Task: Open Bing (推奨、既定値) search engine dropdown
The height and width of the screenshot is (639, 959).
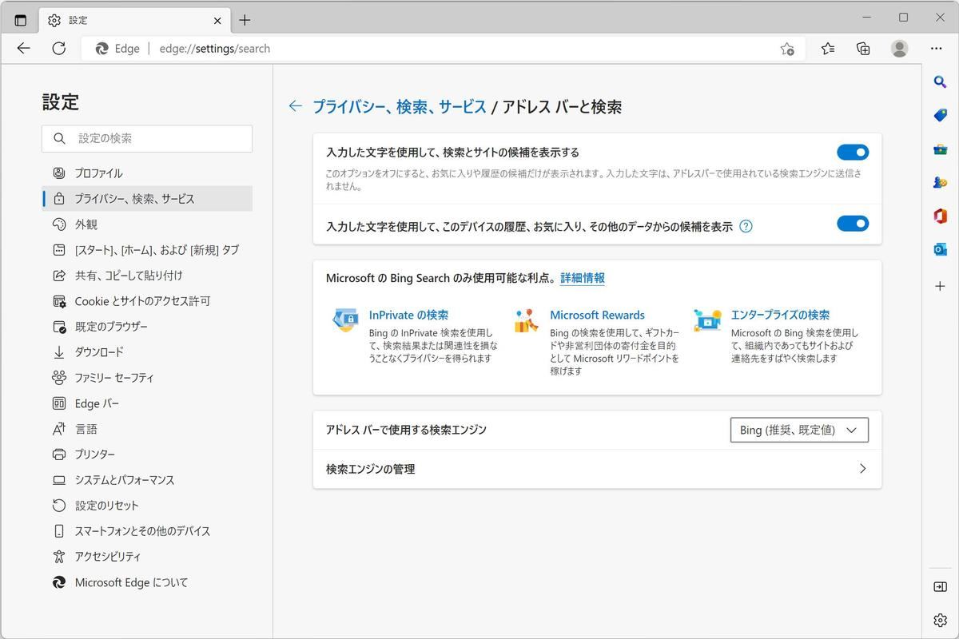Action: click(799, 430)
